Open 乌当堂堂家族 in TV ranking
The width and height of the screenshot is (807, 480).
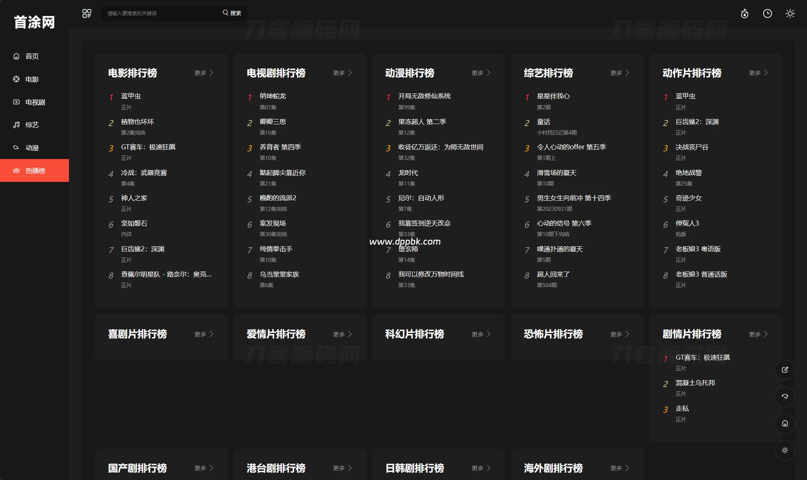pyautogui.click(x=279, y=274)
